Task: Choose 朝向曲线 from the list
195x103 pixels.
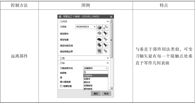Action: click(x=96, y=89)
